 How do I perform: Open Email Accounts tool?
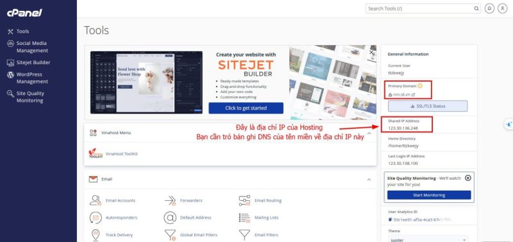pos(120,200)
